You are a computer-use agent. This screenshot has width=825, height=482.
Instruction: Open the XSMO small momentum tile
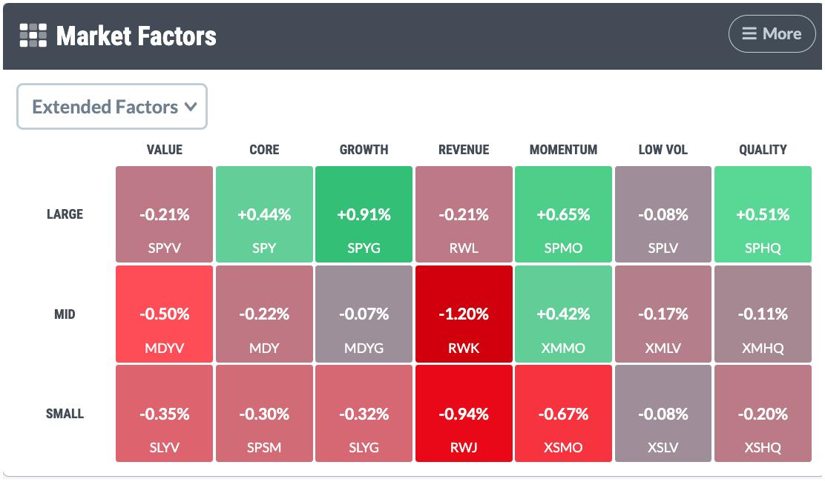[x=563, y=414]
